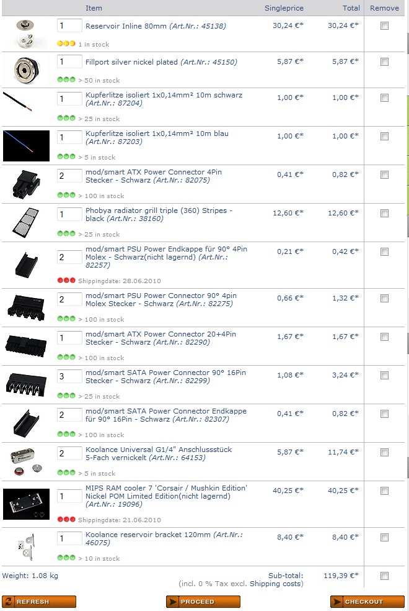
Task: Mark Koolance reservoir bracket 120mm for removal
Action: (384, 537)
